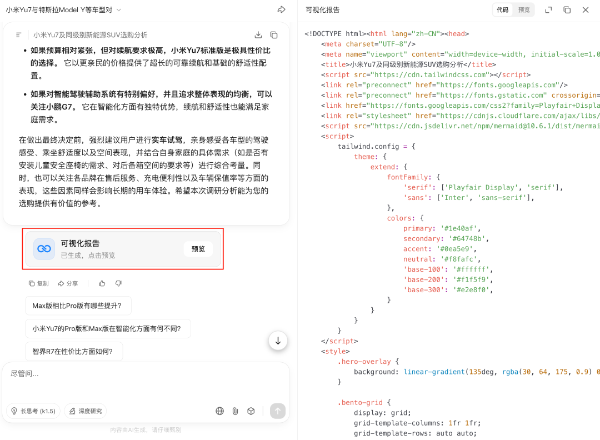Click the 预览 button on the report card
This screenshot has height=440, width=600.
(x=198, y=249)
